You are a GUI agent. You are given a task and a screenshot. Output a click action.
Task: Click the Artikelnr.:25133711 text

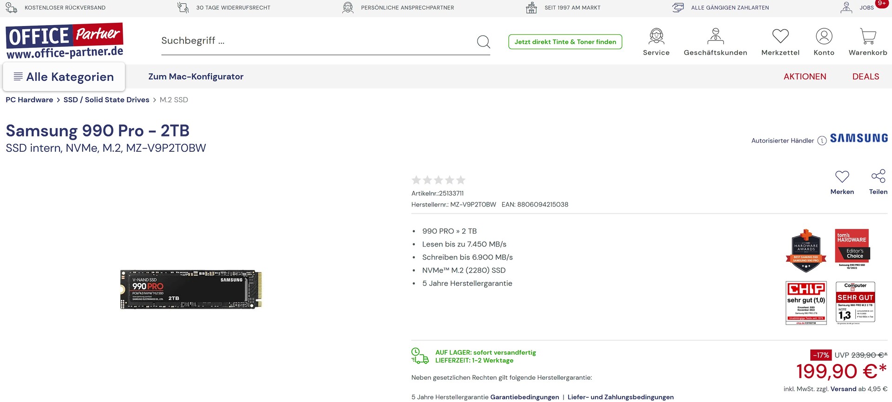tap(438, 194)
